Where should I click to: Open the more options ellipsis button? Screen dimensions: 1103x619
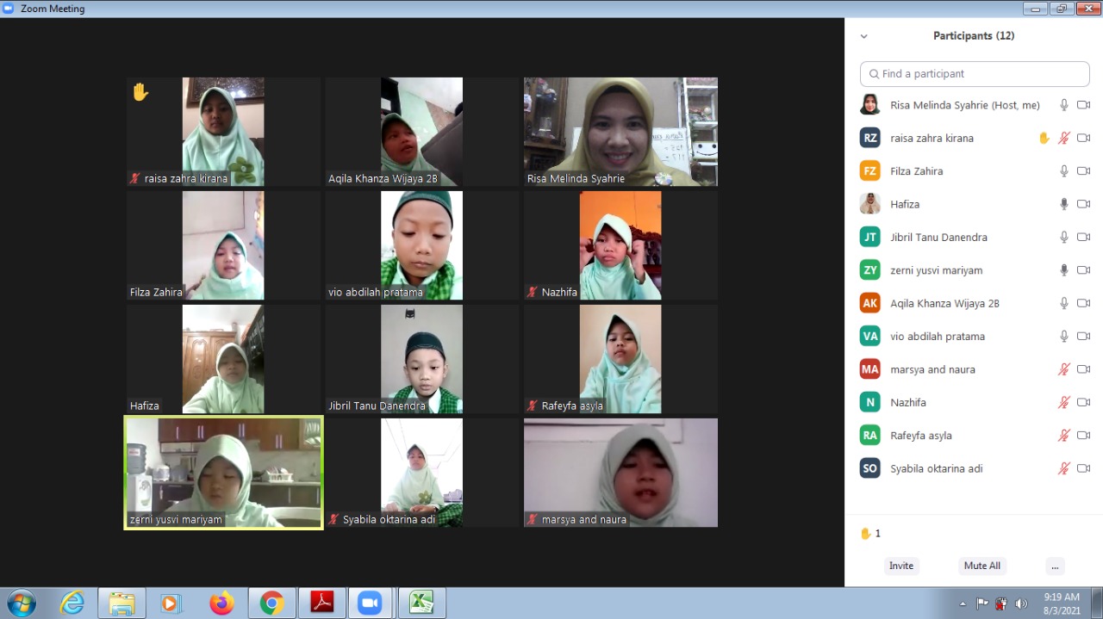tap(1055, 566)
